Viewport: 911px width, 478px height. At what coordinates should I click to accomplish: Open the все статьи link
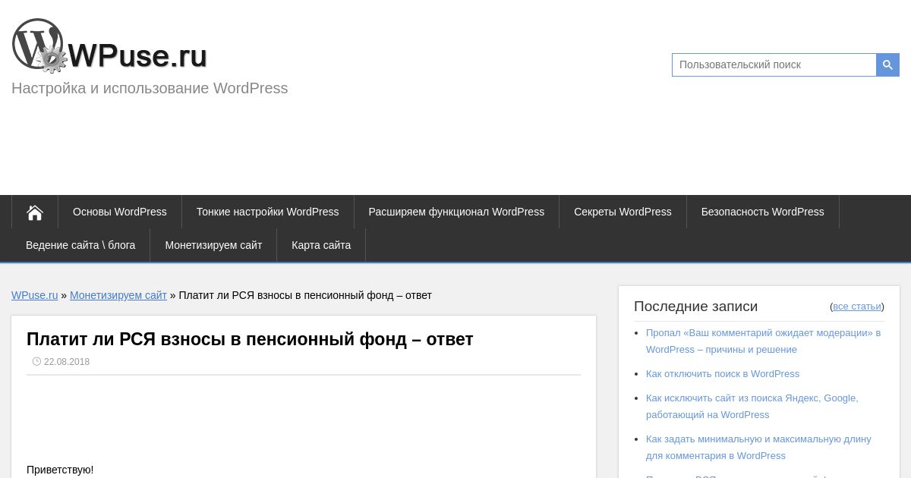point(857,307)
